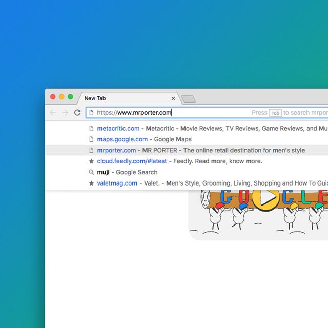Click the star icon next to the Feedly suggestion
Screen dimensions: 328x328
click(91, 161)
